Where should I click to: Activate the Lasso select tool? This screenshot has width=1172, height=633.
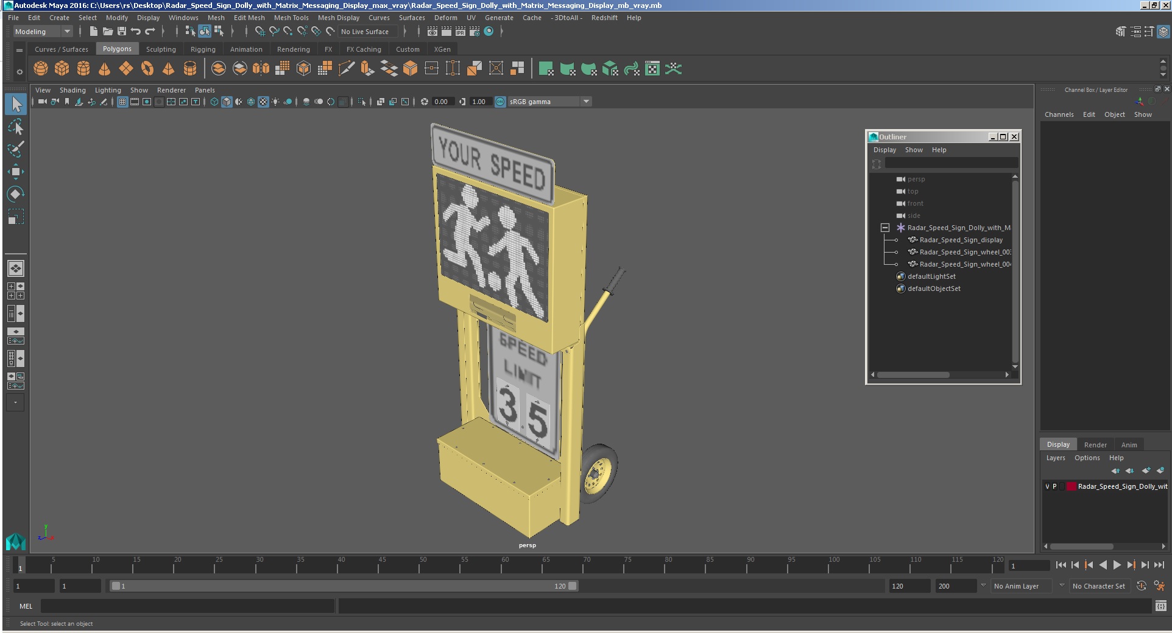[16, 127]
